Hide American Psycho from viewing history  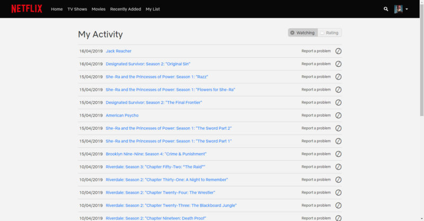point(338,115)
